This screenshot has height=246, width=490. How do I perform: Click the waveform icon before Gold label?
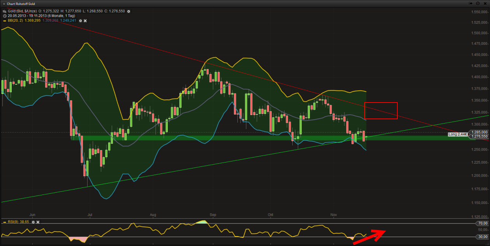click(x=4, y=11)
